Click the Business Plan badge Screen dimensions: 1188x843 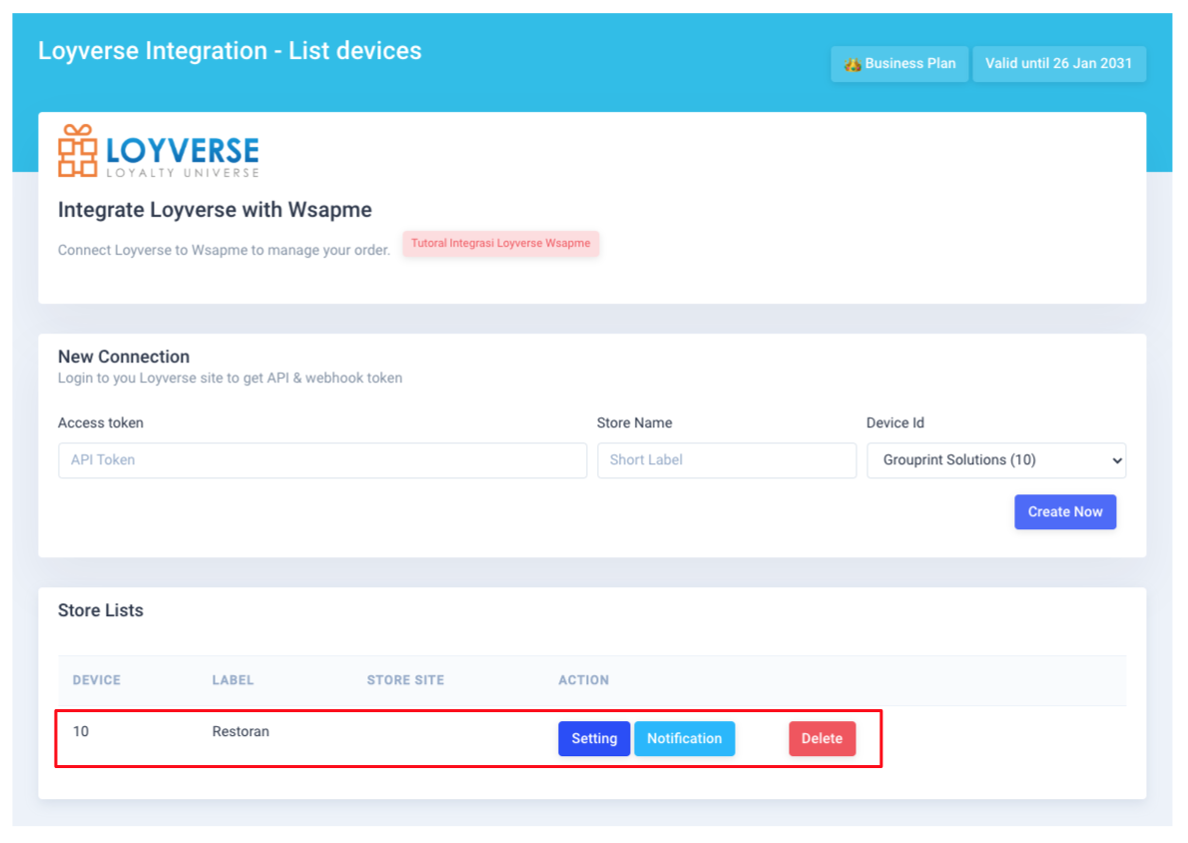point(899,63)
